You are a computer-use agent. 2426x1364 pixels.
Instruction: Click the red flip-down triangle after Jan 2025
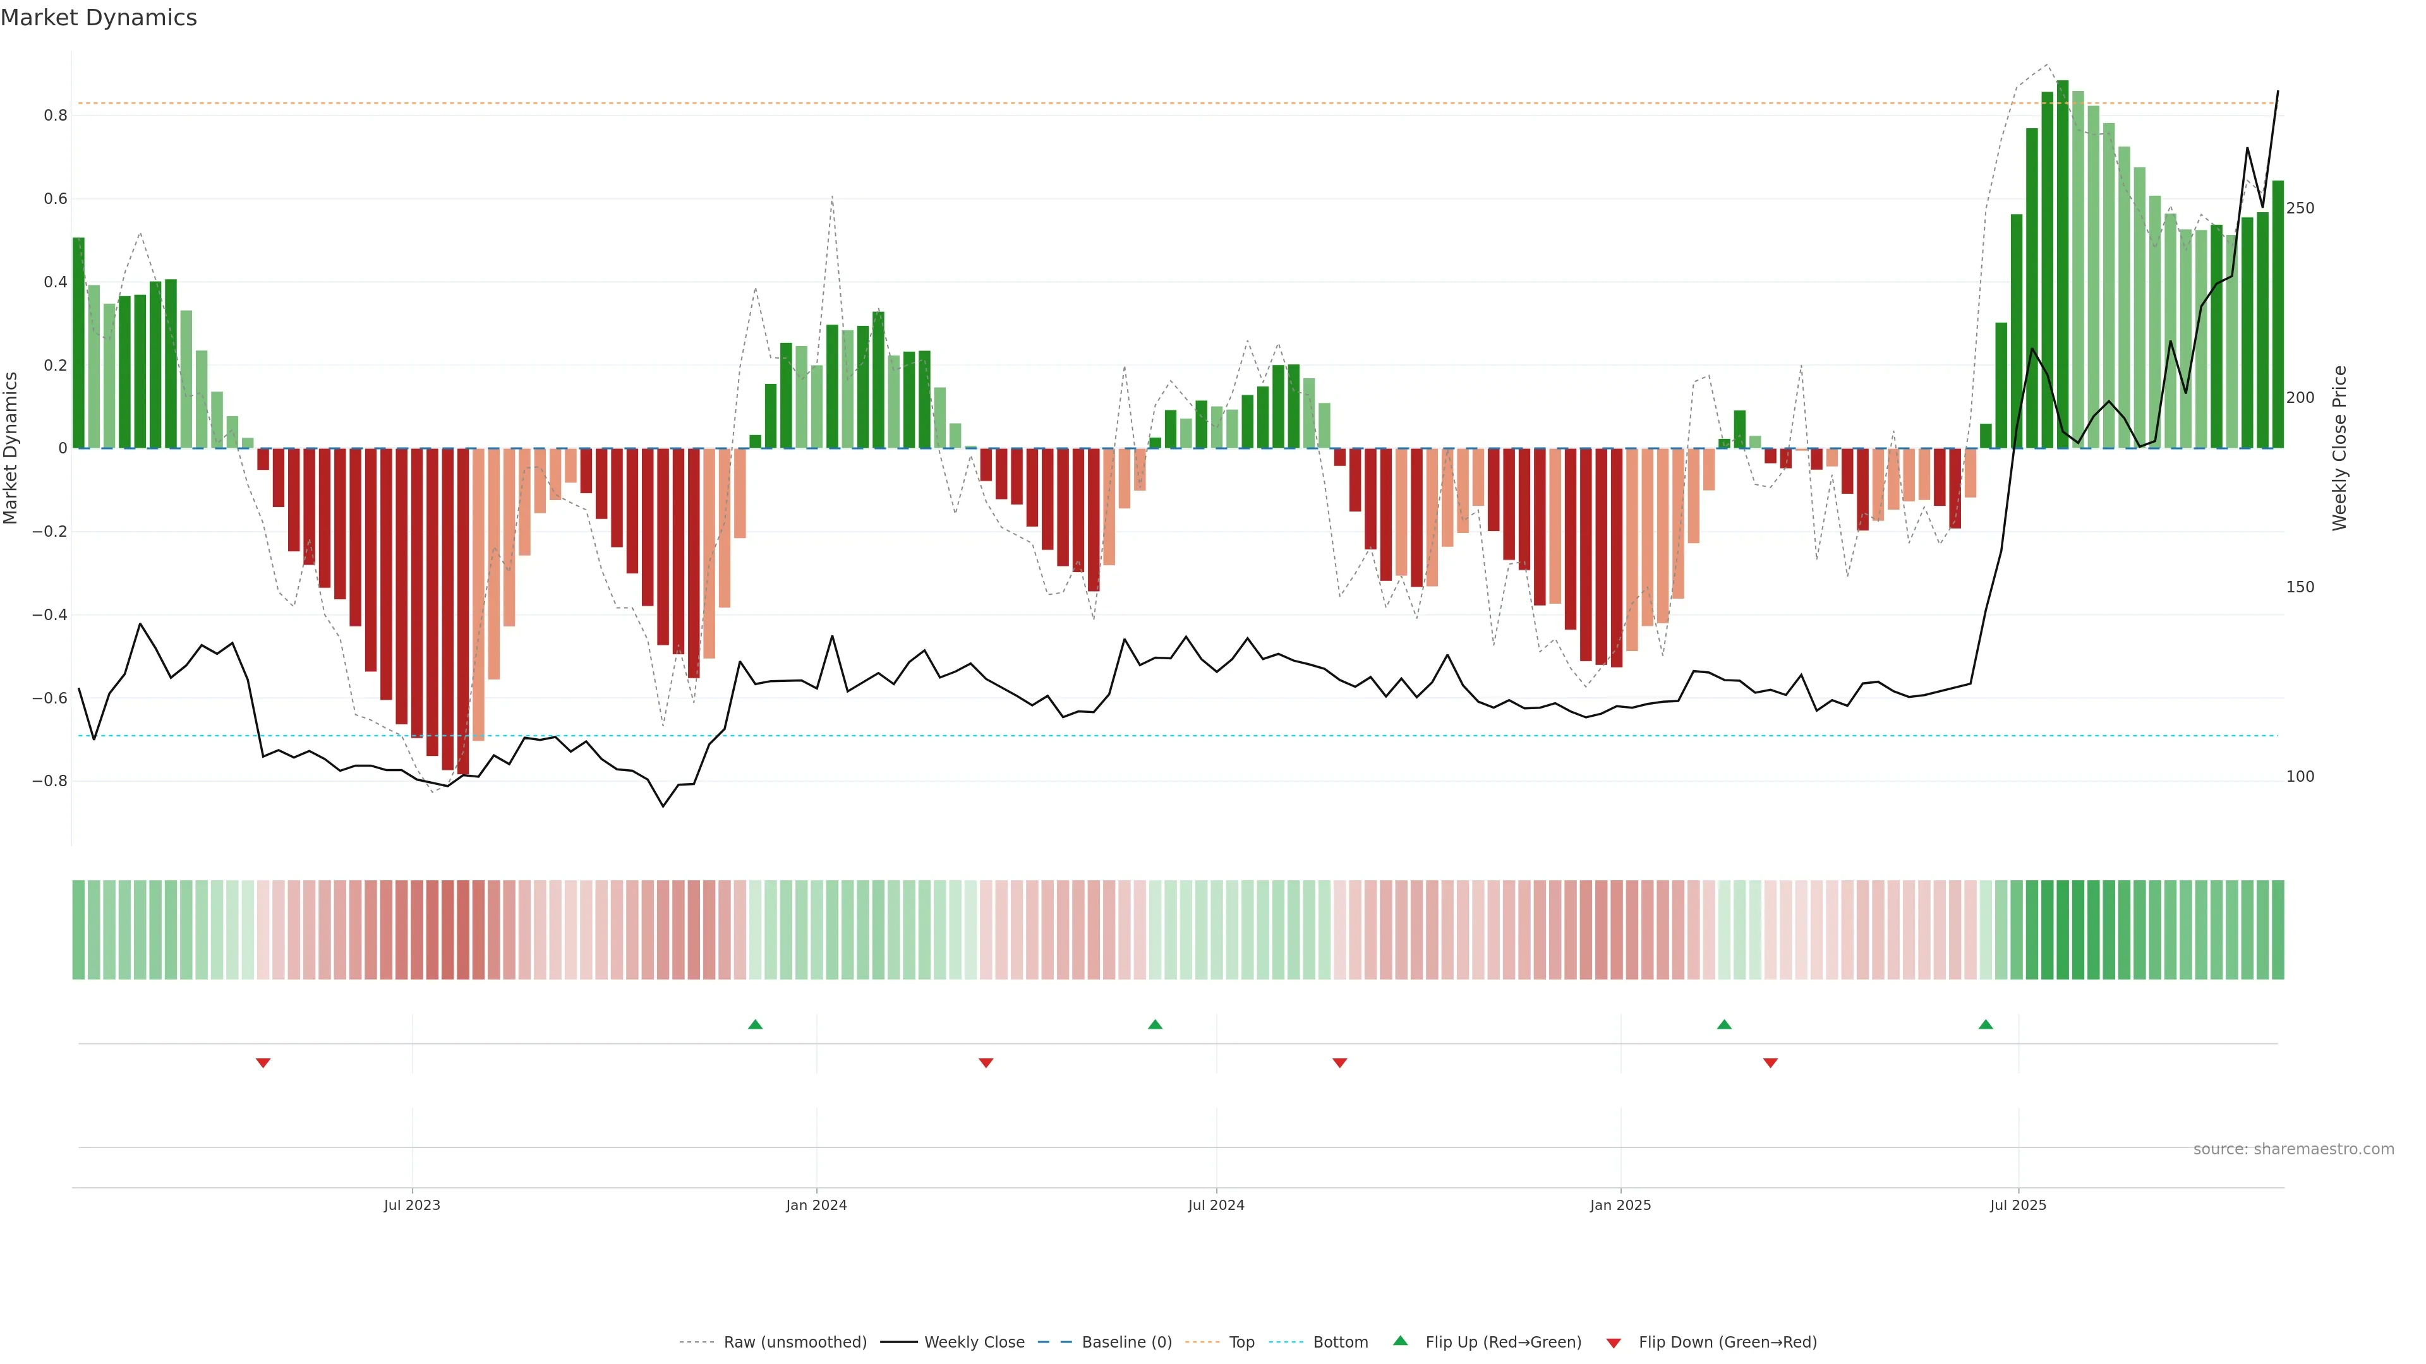click(x=1770, y=1063)
